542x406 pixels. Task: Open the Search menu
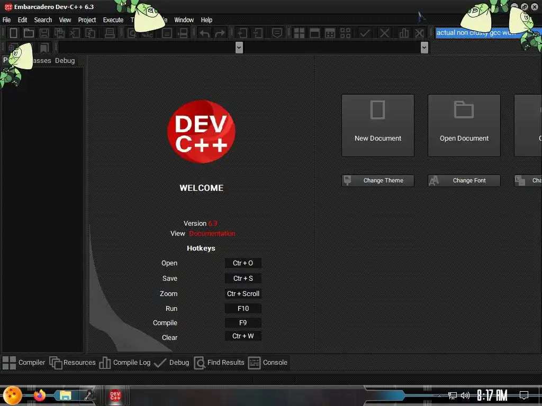pyautogui.click(x=43, y=20)
